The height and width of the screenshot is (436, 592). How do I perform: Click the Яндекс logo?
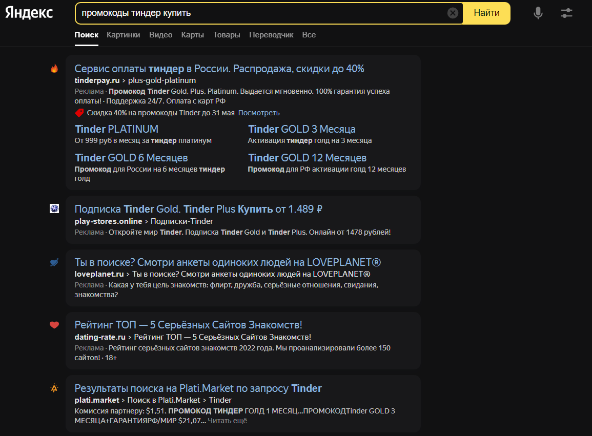click(x=29, y=13)
